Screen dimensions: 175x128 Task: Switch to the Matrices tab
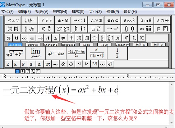(x=69, y=45)
